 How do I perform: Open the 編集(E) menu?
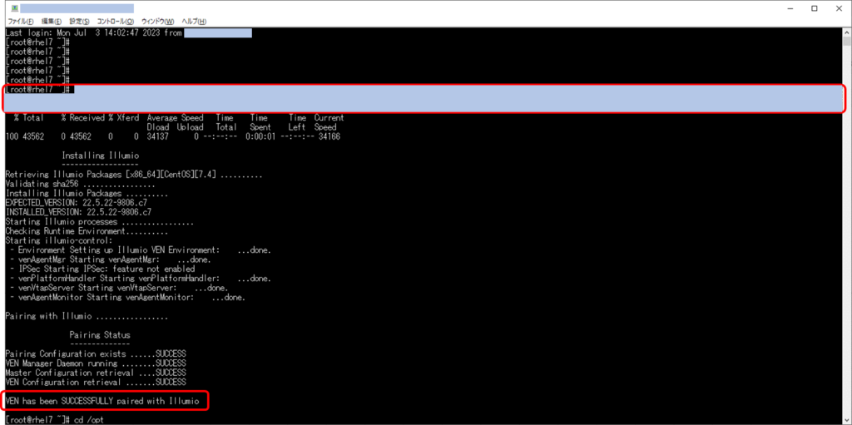[52, 21]
